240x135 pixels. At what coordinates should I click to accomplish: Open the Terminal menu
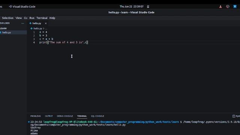pyautogui.click(x=42, y=18)
